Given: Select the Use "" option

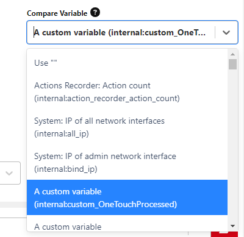Looking at the screenshot, I should [x=127, y=63].
